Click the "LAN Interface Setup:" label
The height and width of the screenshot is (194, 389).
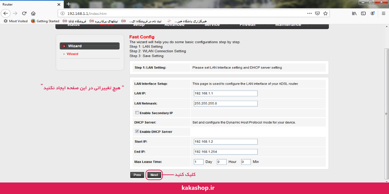(x=151, y=84)
